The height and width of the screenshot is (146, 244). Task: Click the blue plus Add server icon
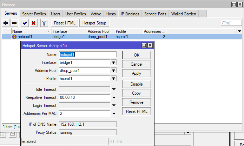click(x=6, y=23)
